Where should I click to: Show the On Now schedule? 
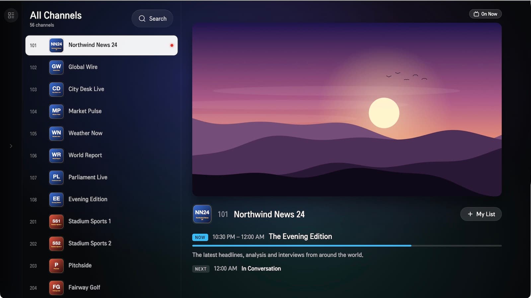coord(485,14)
